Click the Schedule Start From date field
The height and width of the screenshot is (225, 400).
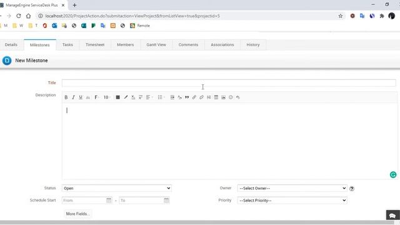(x=84, y=201)
